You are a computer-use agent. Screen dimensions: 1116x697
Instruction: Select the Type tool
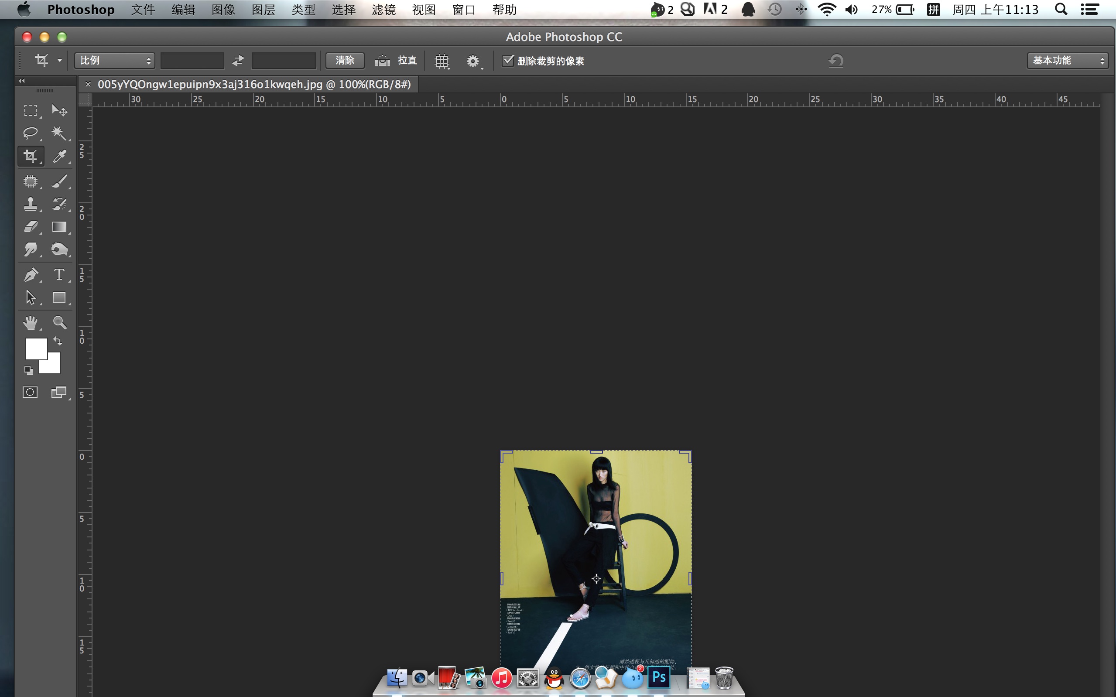59,275
